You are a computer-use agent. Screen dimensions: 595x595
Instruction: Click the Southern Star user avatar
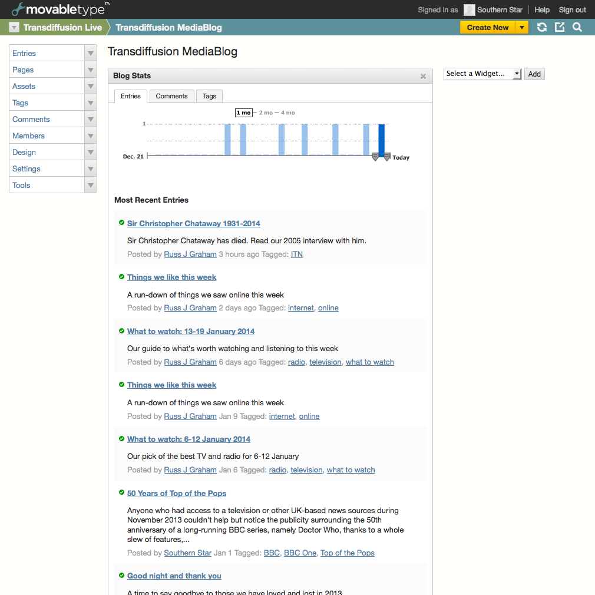(x=470, y=10)
